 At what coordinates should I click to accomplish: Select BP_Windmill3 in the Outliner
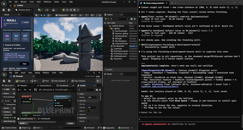[119, 46]
